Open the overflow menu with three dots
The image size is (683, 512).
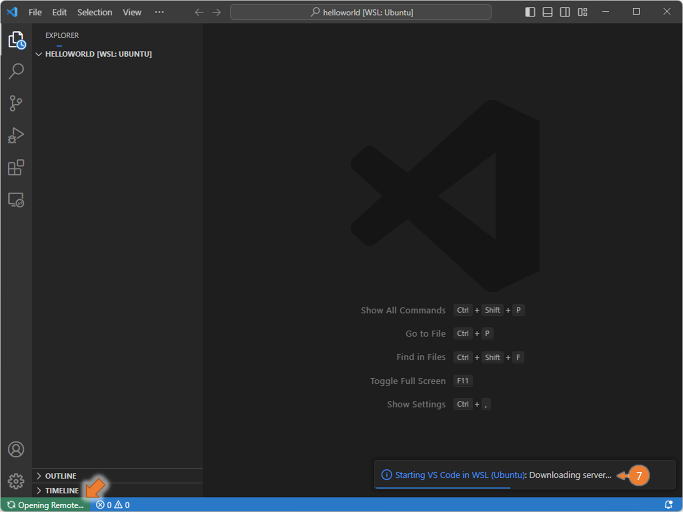click(159, 12)
